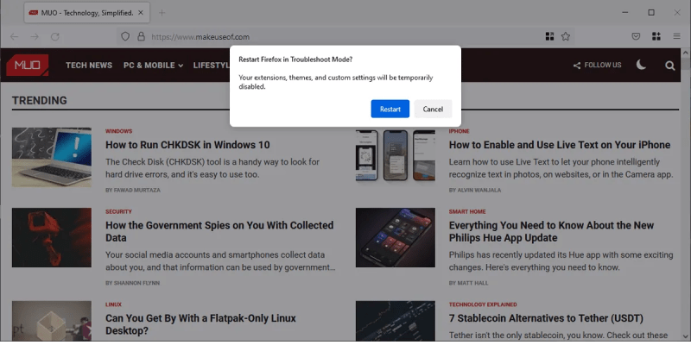This screenshot has height=345, width=691.
Task: Click the IPHONE category label
Action: click(460, 131)
